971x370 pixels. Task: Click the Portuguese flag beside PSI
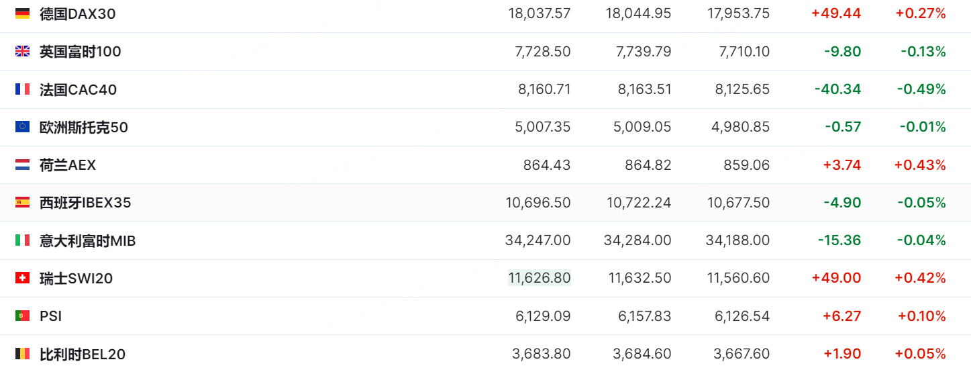click(22, 316)
